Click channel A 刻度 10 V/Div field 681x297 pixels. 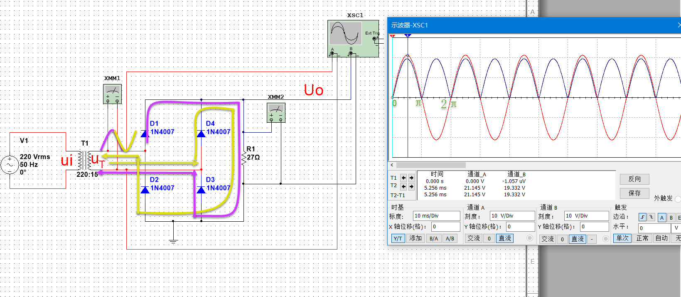(512, 216)
